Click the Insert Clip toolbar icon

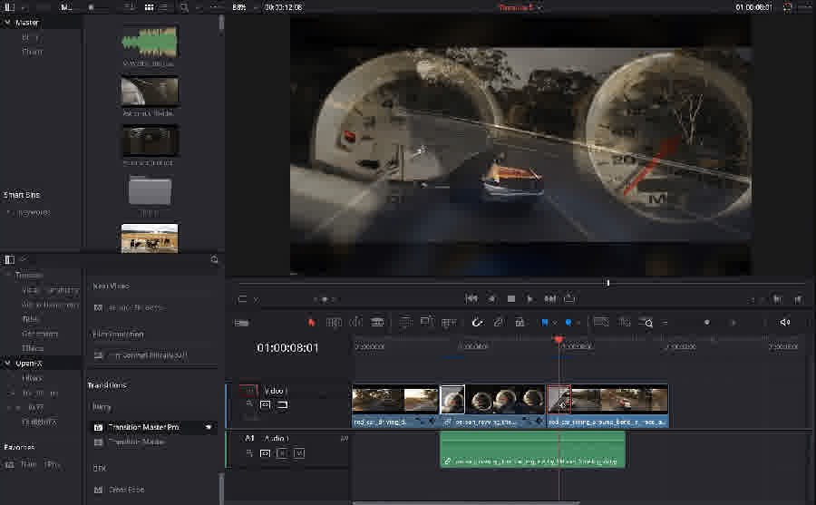[x=405, y=323]
